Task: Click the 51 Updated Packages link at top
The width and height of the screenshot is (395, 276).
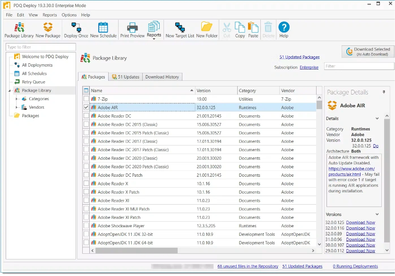Action: tap(299, 57)
